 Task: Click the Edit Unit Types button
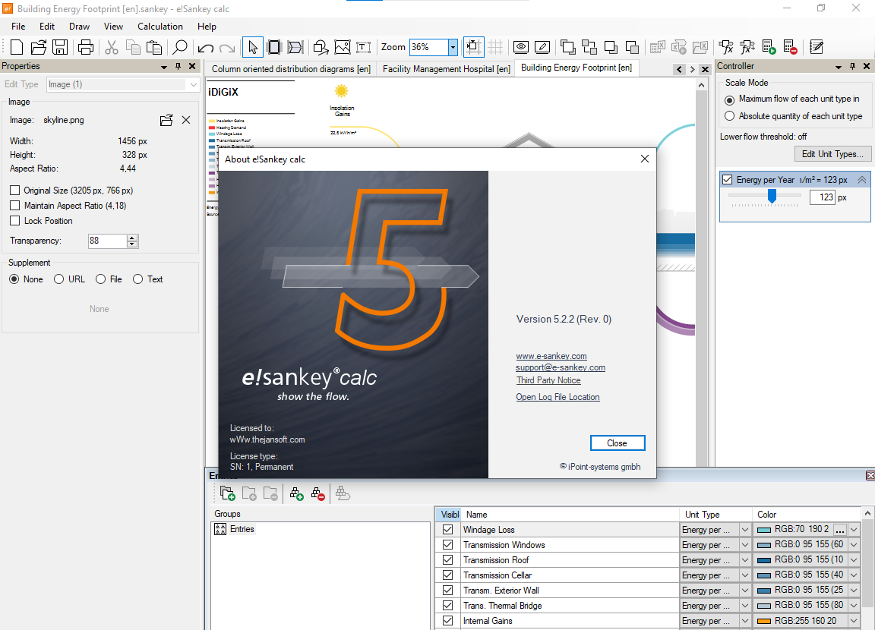(832, 154)
